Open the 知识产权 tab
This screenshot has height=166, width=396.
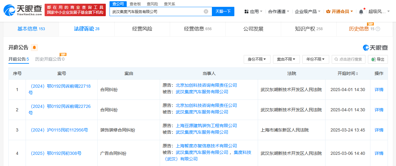click(309, 29)
